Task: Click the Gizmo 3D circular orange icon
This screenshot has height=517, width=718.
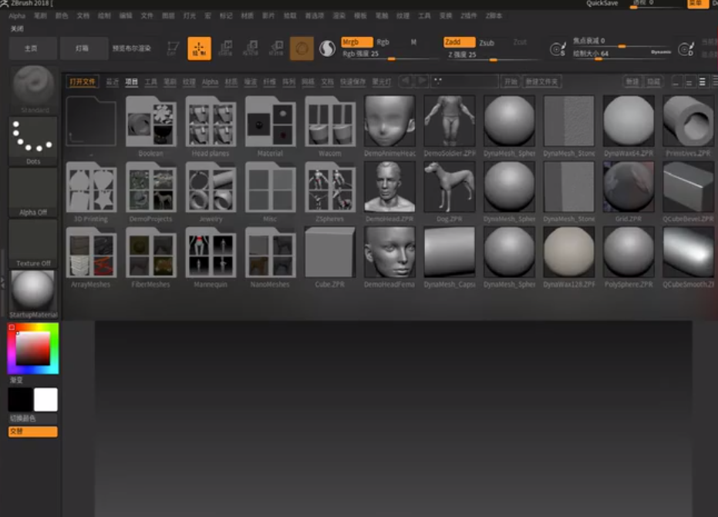Action: coord(302,49)
